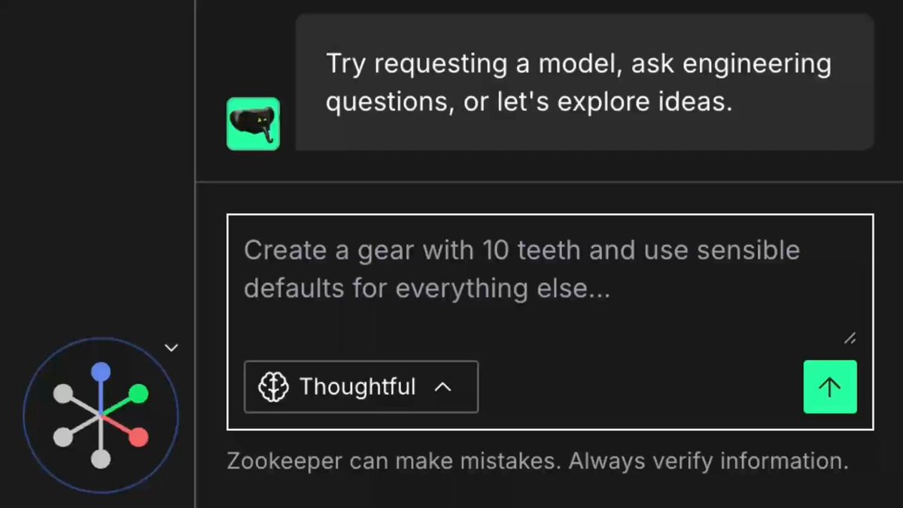Select the green Y axis ball on gizmo
903x508 pixels.
(138, 394)
